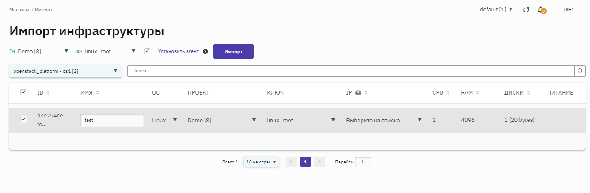Toggle the Установить агент checkbox
This screenshot has width=590, height=193.
(147, 51)
